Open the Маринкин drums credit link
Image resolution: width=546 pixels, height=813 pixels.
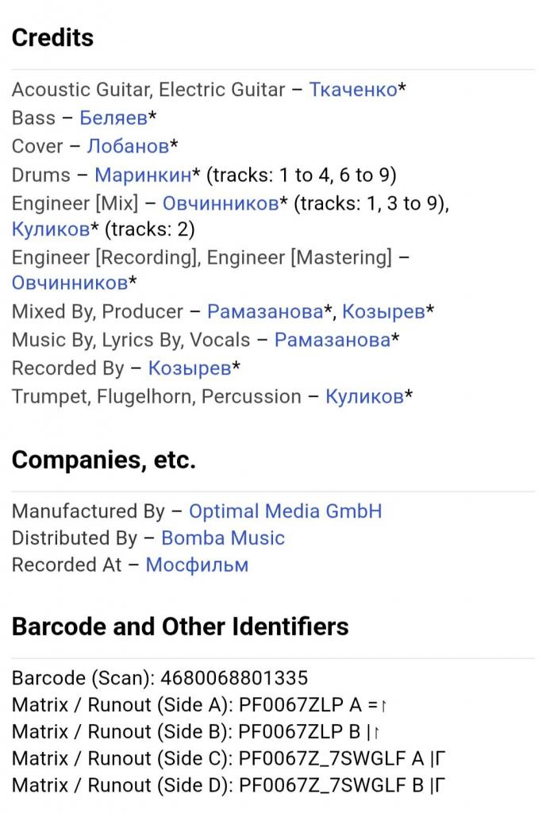click(143, 175)
